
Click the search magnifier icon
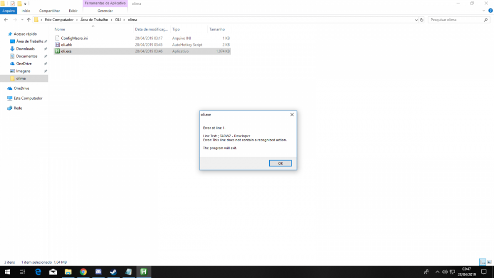click(486, 20)
